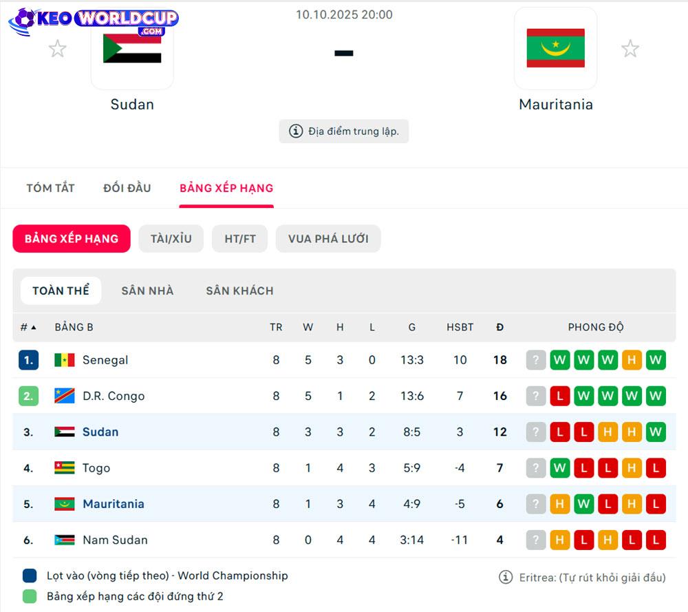
Task: Click Togo's flag in the standings
Action: [65, 468]
